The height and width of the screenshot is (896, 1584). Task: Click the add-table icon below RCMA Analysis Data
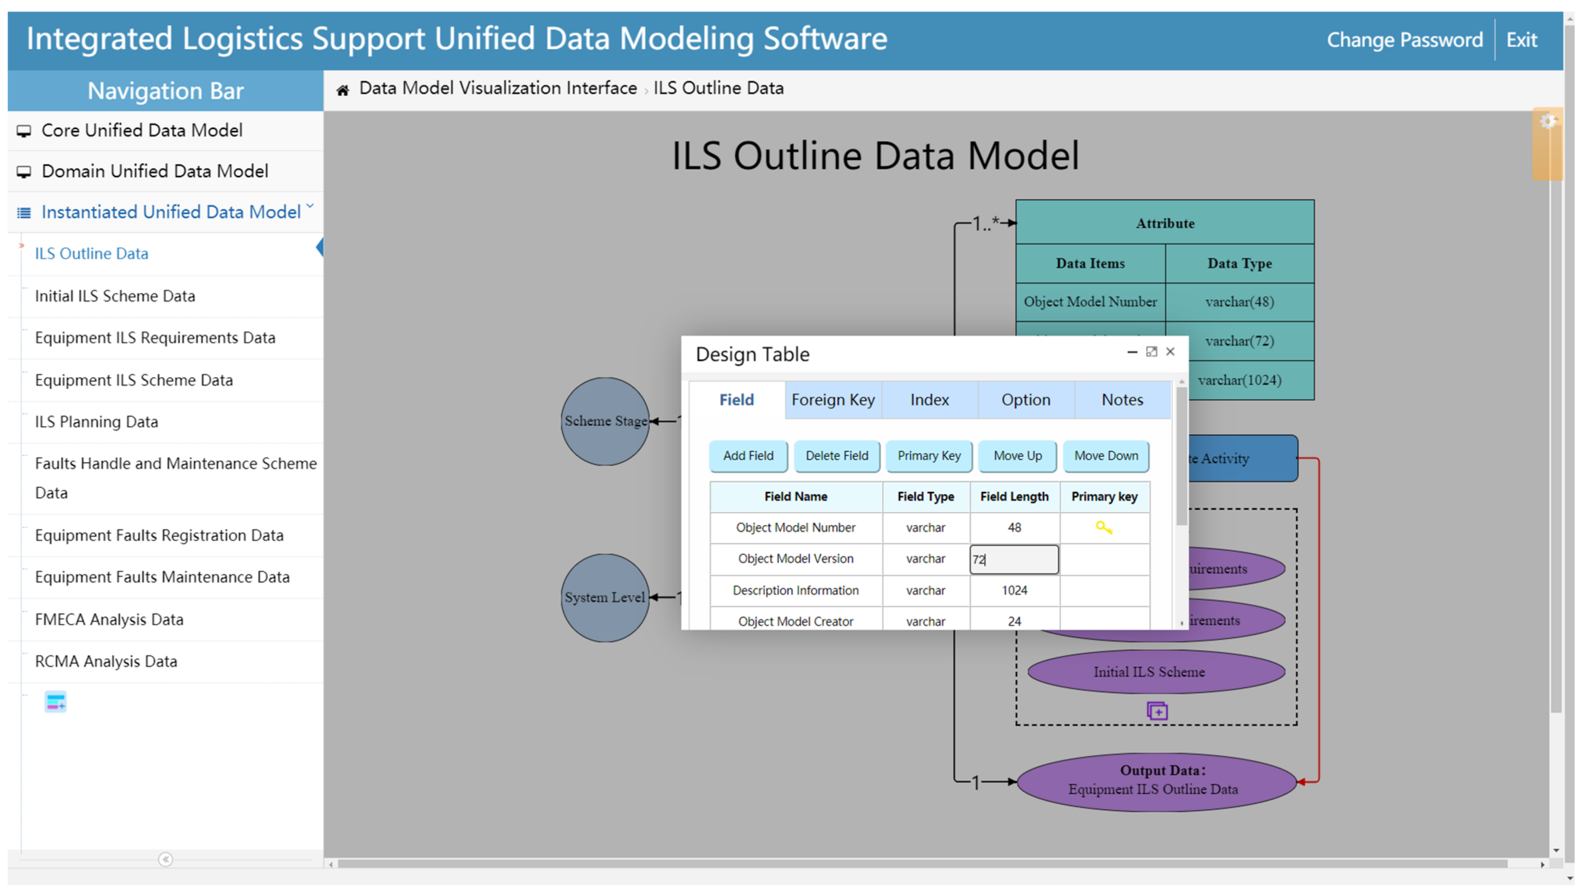click(x=55, y=702)
